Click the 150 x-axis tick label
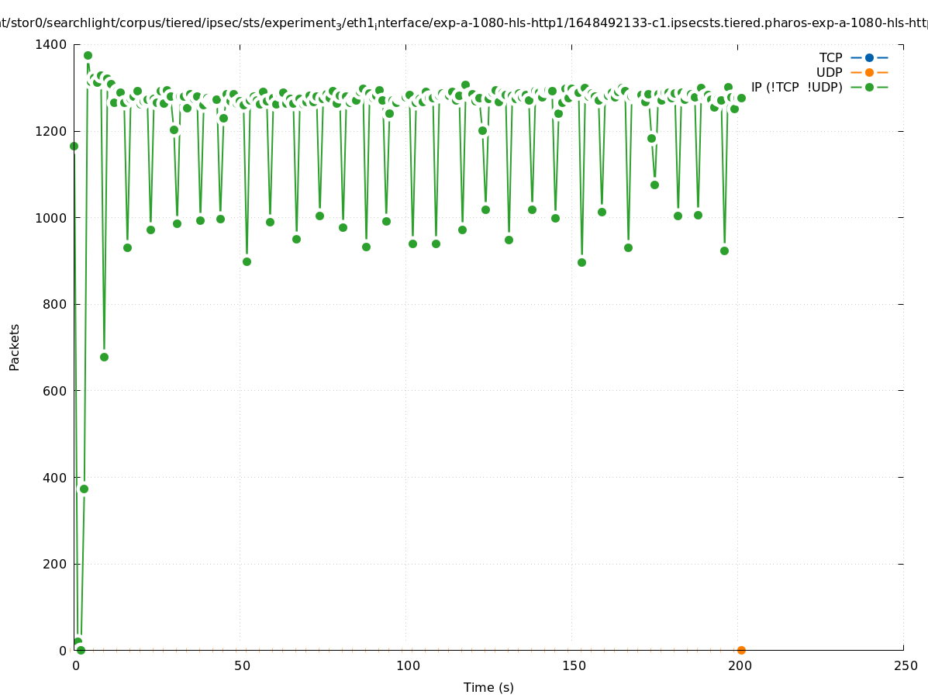 coord(574,665)
